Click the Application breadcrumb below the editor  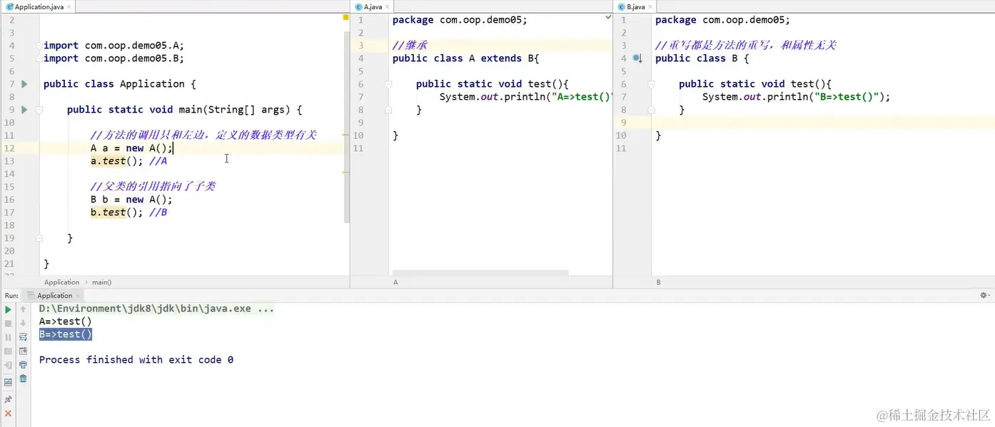[61, 282]
